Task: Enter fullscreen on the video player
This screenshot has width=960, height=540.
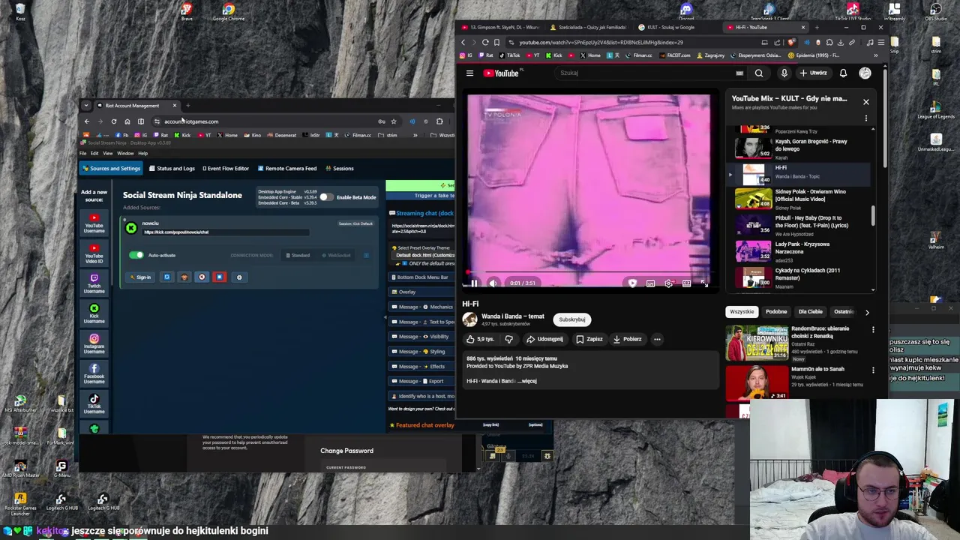Action: [x=704, y=283]
